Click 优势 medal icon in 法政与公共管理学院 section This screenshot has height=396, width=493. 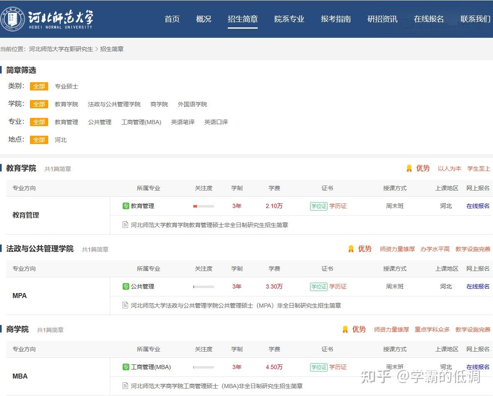tap(351, 249)
